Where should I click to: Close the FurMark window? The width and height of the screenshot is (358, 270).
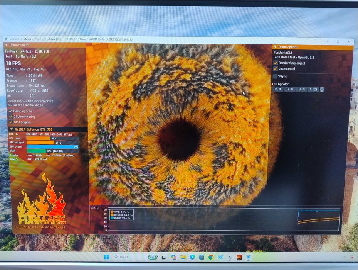pos(348,42)
